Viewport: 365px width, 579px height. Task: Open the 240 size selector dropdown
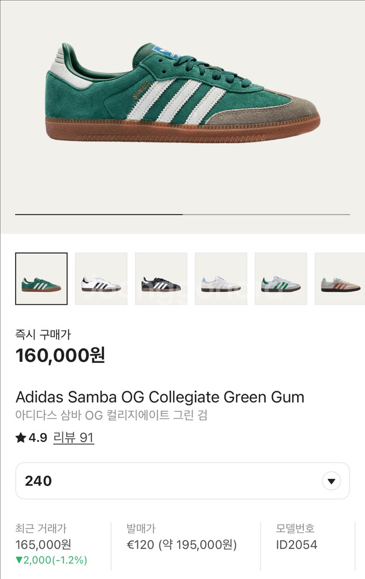182,481
